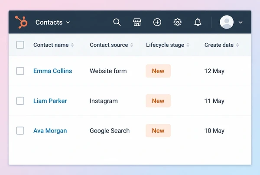
Task: Open the marketplace storefront icon
Action: tap(137, 22)
